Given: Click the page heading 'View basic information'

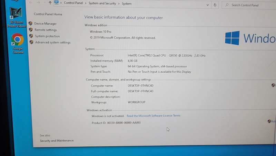Looking at the screenshot, I should (124, 17).
